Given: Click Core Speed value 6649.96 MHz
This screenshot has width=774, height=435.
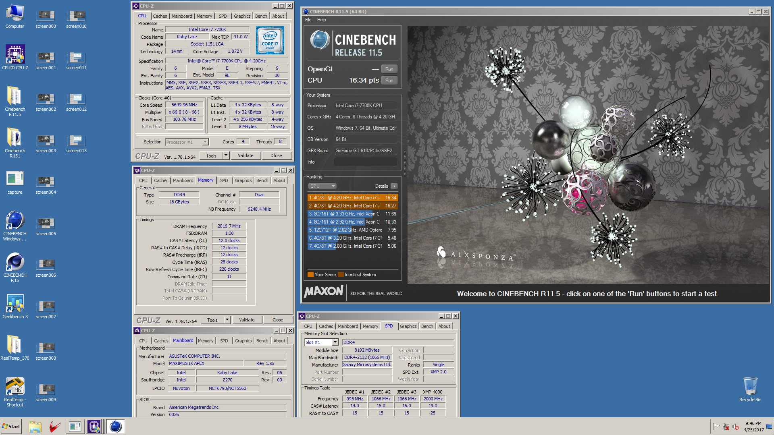Looking at the screenshot, I should pyautogui.click(x=184, y=105).
